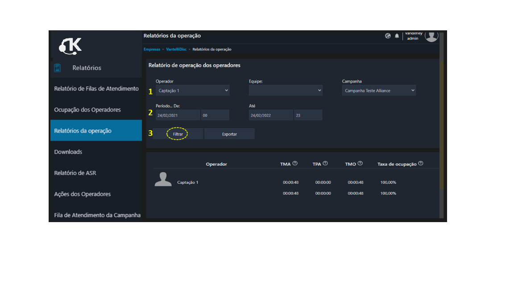The image size is (514, 289).
Task: Open the Equipe dropdown
Action: (286, 91)
